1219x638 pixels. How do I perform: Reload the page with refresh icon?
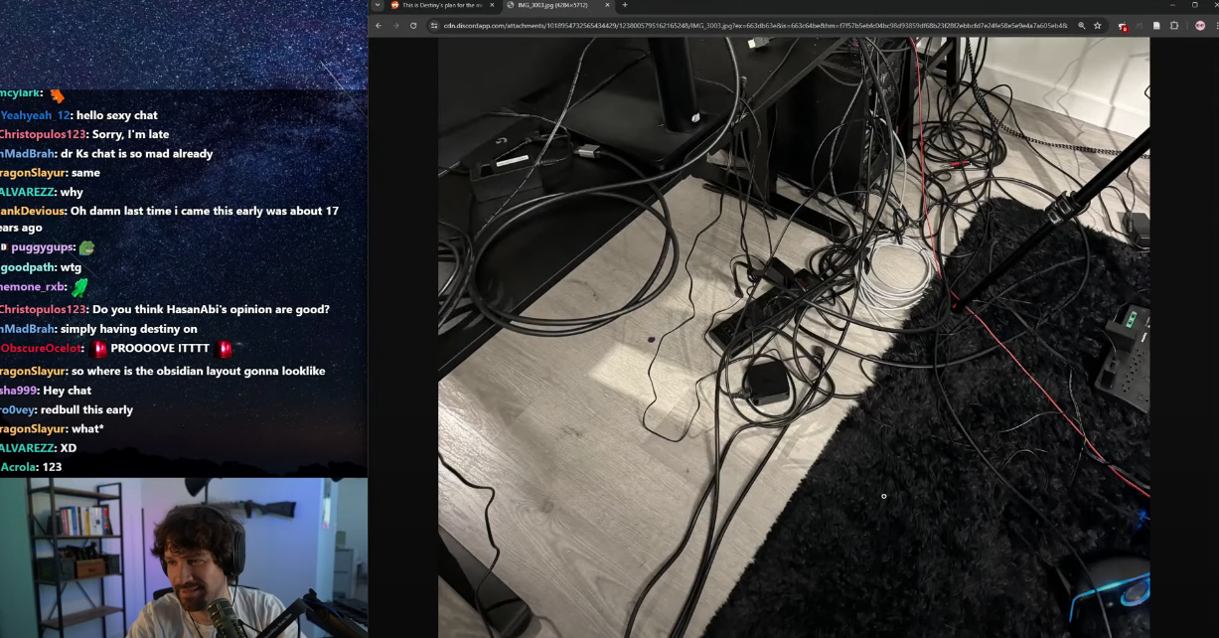[x=413, y=25]
